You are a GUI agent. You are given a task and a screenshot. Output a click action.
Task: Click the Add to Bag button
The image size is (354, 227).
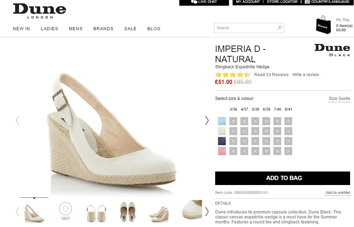point(282,178)
